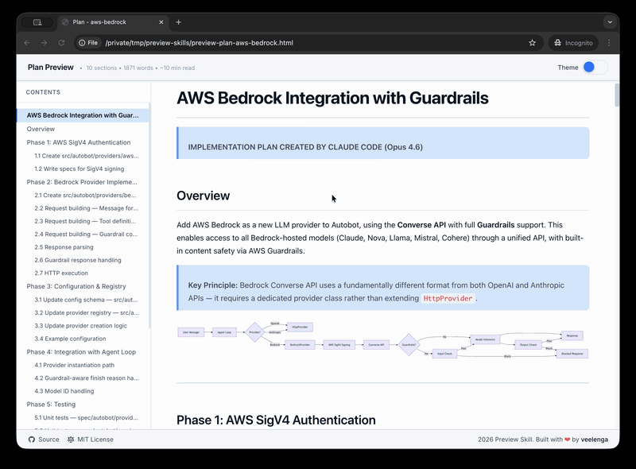Open section 1.1 Create src/autobot/providers/aws

pyautogui.click(x=87, y=156)
